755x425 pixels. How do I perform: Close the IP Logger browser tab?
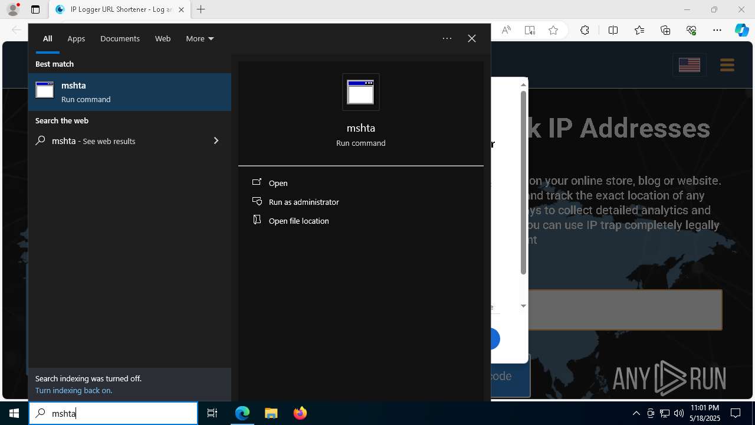pos(181,9)
